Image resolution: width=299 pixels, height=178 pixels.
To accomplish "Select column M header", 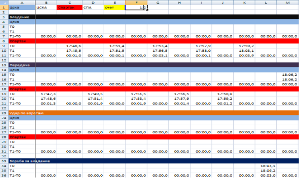I will coord(288,2).
